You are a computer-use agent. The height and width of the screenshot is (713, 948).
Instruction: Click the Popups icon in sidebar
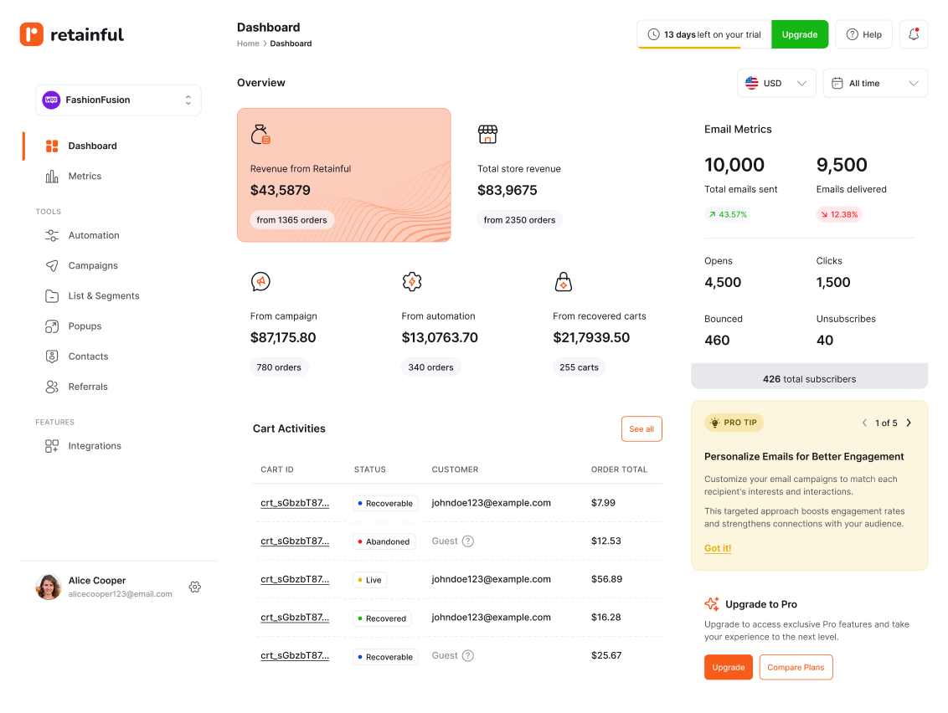pos(52,326)
